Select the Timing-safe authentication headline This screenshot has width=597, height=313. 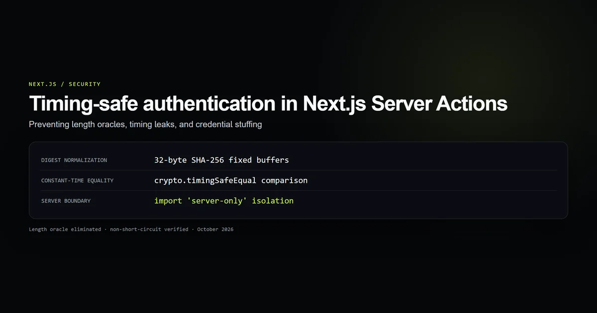[x=268, y=104]
